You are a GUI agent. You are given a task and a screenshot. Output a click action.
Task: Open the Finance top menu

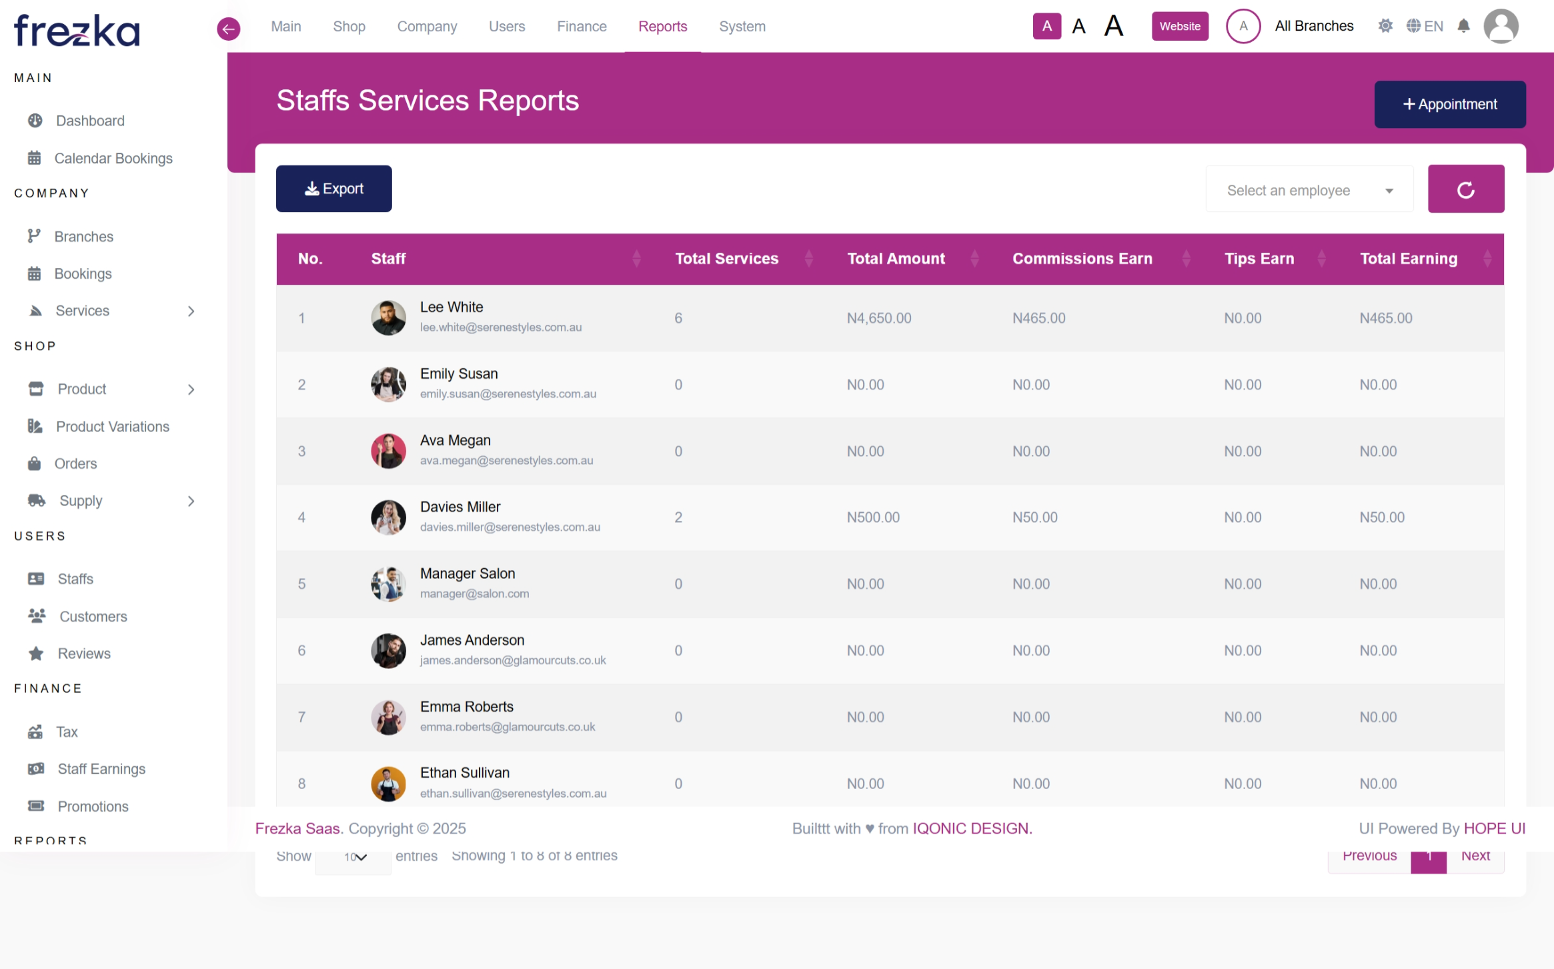tap(582, 26)
